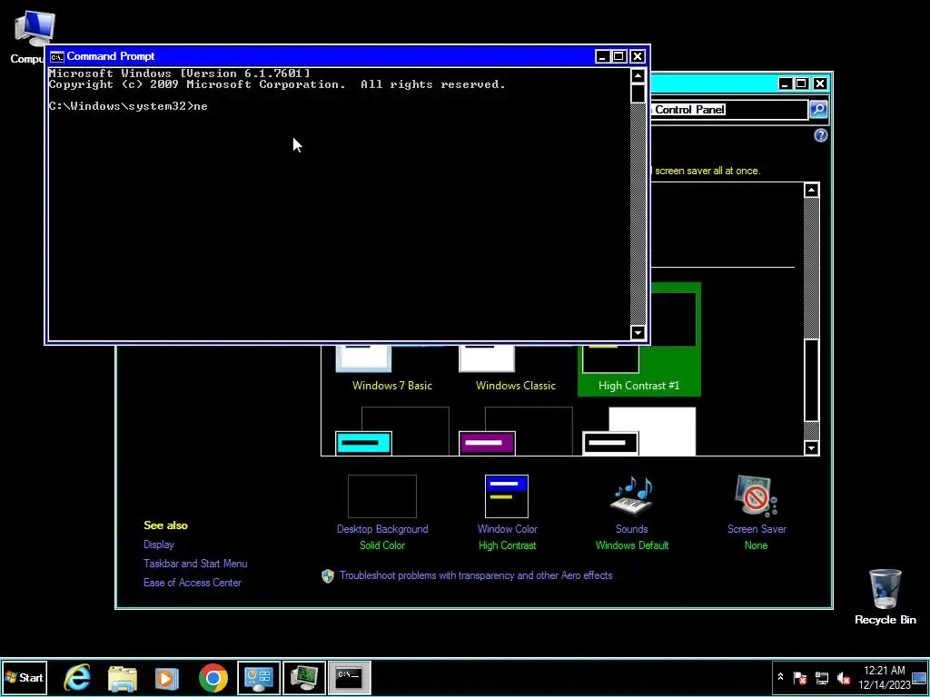Open the Control Panel help question mark

click(x=820, y=136)
